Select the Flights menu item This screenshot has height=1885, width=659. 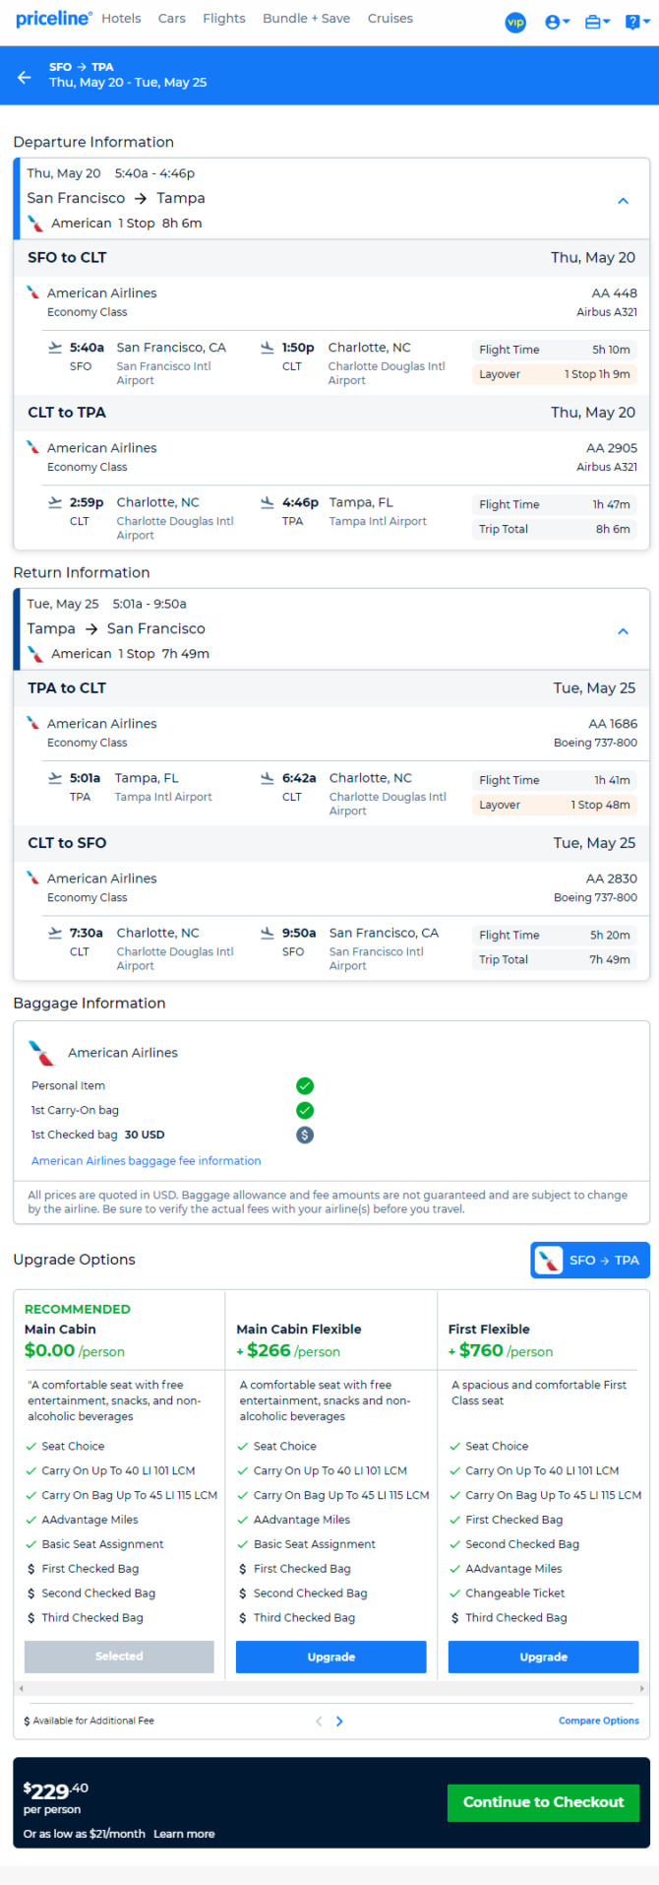224,19
